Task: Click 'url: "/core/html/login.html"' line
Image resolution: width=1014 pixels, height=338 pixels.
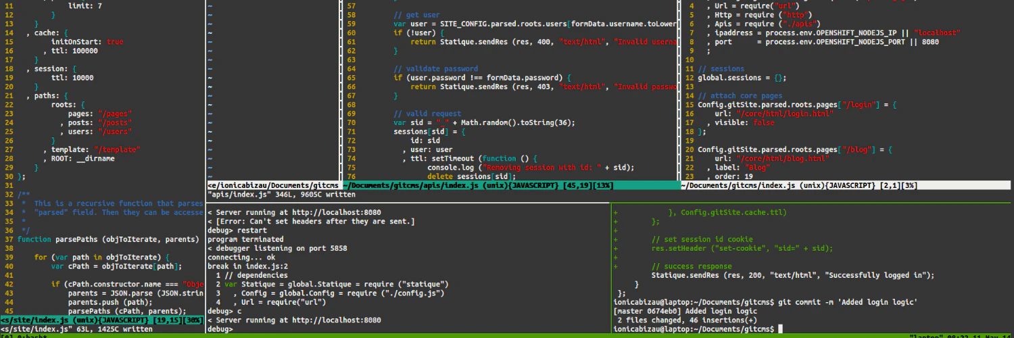Action: coord(774,114)
